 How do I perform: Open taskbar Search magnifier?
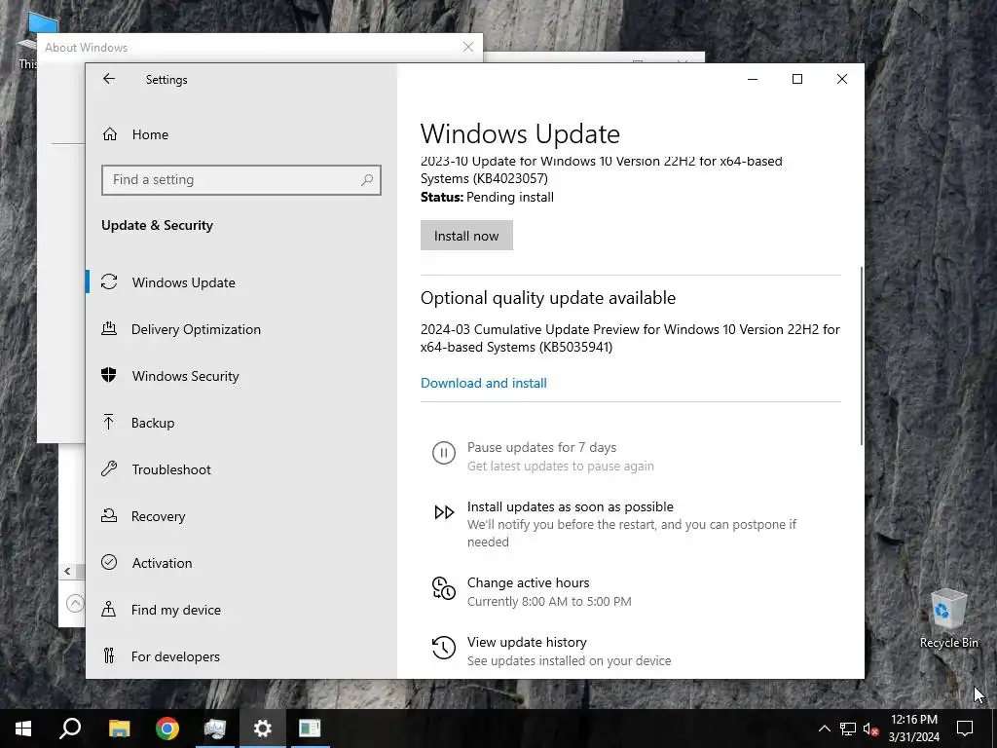point(70,729)
